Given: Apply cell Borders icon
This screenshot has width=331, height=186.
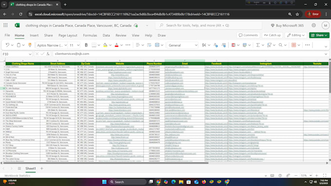Looking at the screenshot, I should click(x=94, y=45).
